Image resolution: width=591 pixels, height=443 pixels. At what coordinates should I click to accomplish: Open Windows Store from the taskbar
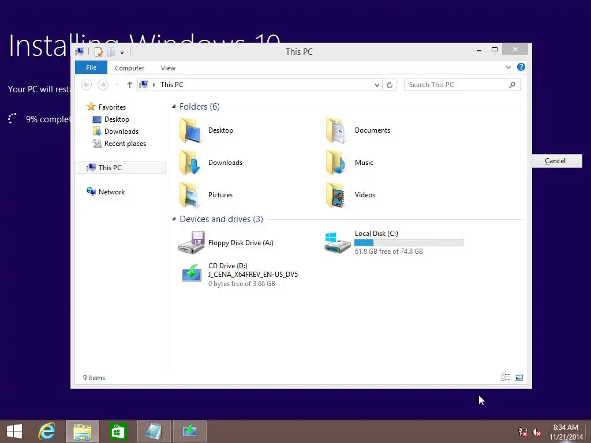118,431
